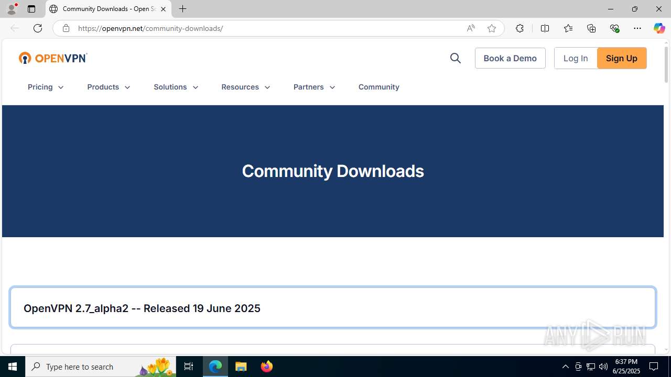Screen dimensions: 671x377
Task: Go to the Community page
Action: coord(379,87)
